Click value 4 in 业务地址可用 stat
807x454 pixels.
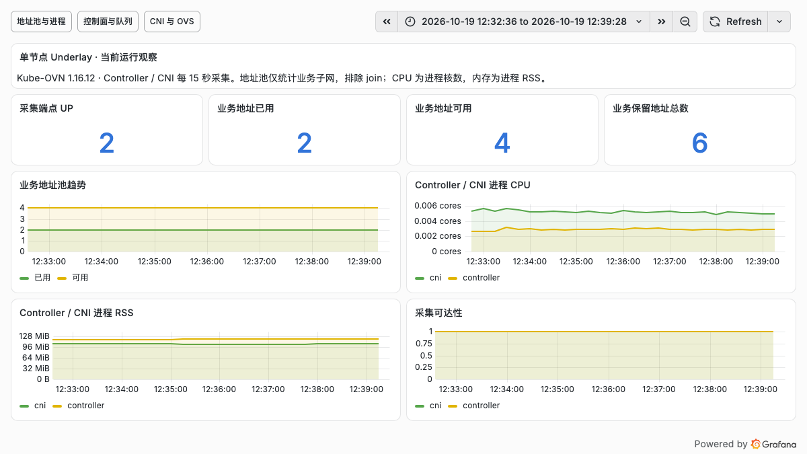[502, 143]
